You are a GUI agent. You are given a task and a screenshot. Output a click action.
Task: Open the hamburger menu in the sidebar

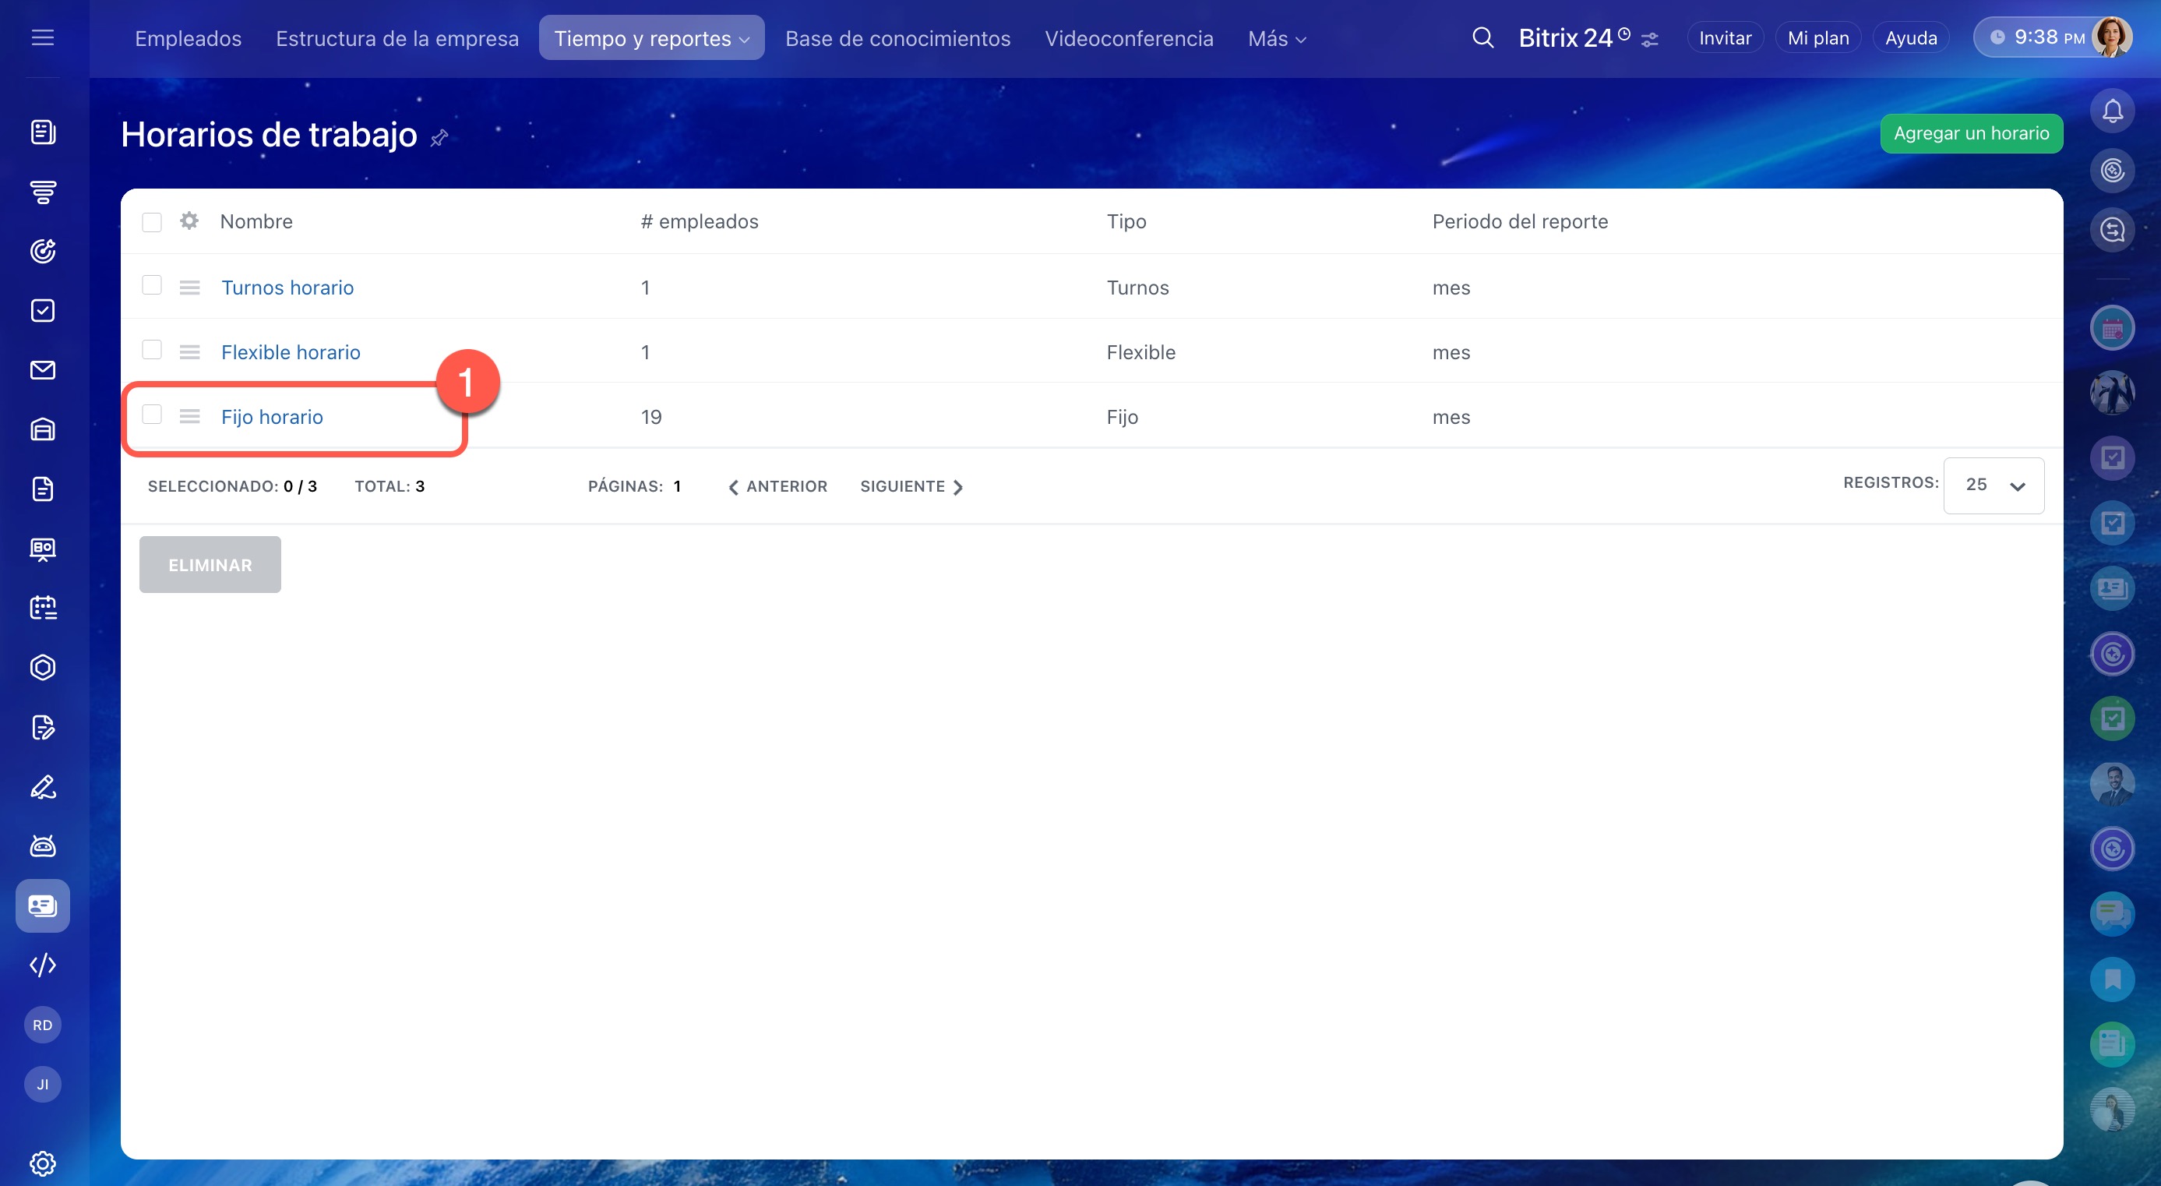(x=43, y=37)
